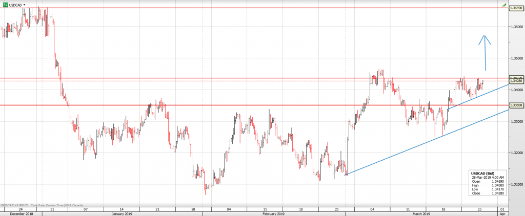The height and width of the screenshot is (216, 525).
Task: Click the current price 1.34280 label
Action: point(515,81)
